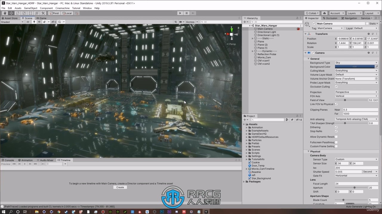This screenshot has width=382, height=214.
Task: Enable Fullscreen Passthrough checkbox
Action: tap(336, 142)
